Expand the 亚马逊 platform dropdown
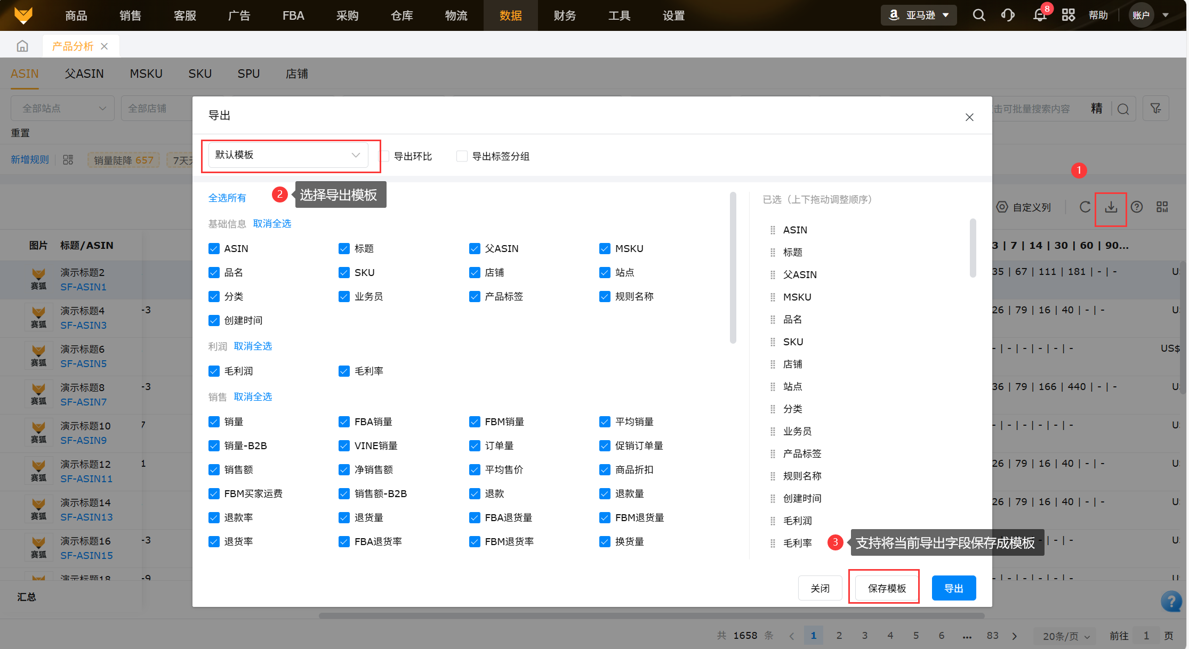 point(919,15)
